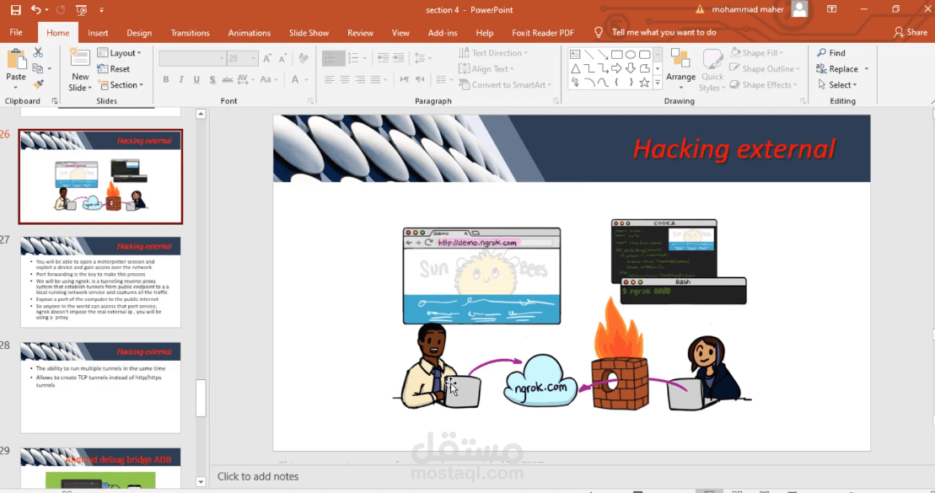
Task: Switch to the Design tab
Action: click(x=139, y=33)
